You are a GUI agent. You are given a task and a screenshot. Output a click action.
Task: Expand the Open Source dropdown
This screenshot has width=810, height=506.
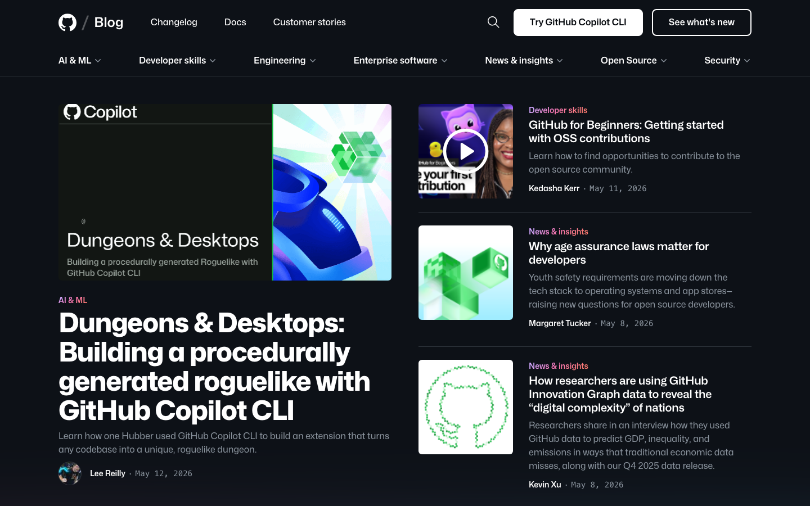(x=634, y=60)
